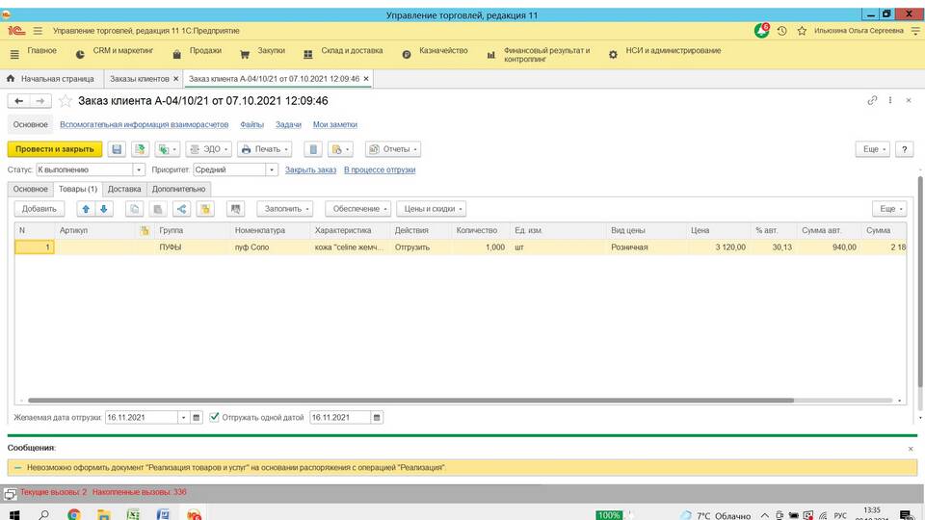Click the get link chain icon

(x=872, y=100)
